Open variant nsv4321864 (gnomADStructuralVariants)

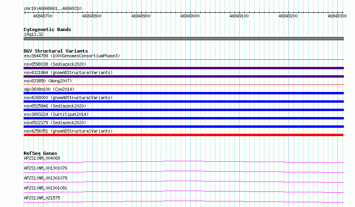pyautogui.click(x=68, y=72)
